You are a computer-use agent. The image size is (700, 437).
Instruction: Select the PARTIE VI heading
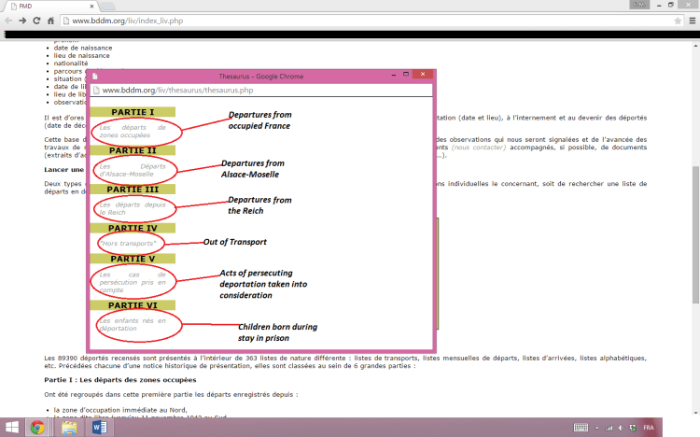click(133, 305)
